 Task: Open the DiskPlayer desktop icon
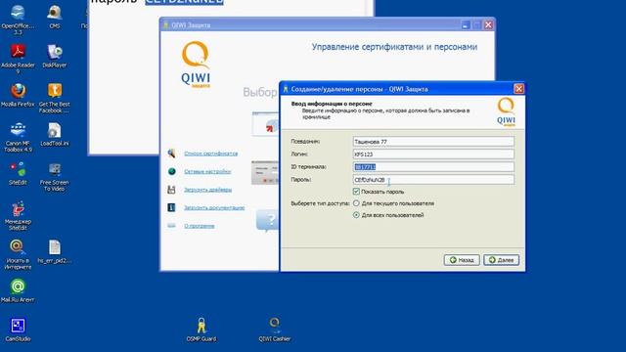click(55, 52)
